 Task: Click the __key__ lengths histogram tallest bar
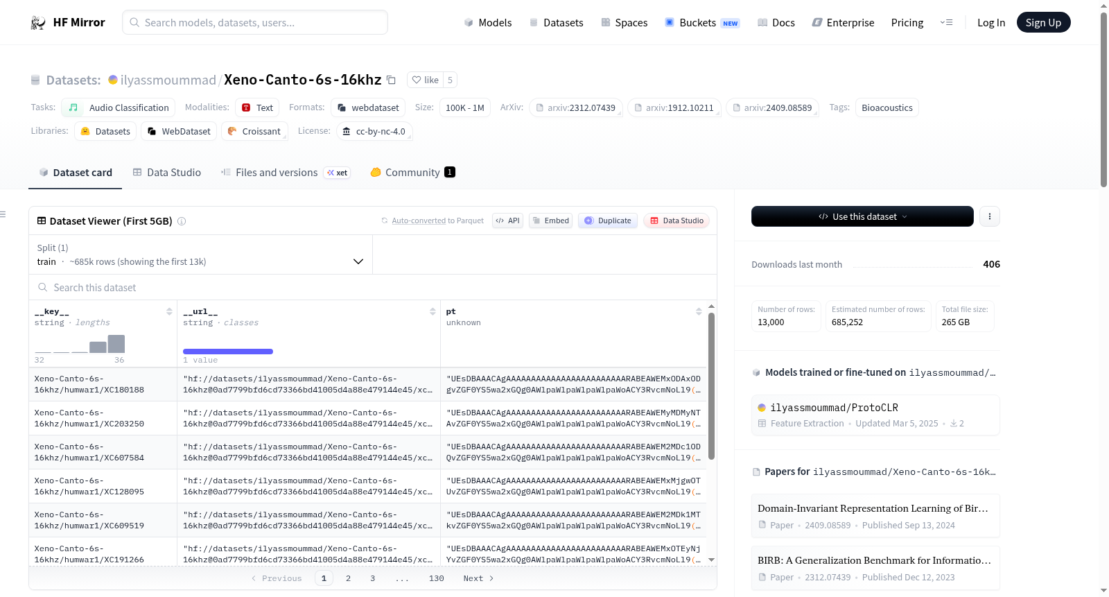(x=116, y=344)
